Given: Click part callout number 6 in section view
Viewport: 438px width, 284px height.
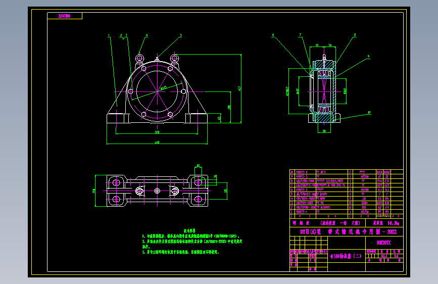Looking at the screenshot, I should [273, 35].
